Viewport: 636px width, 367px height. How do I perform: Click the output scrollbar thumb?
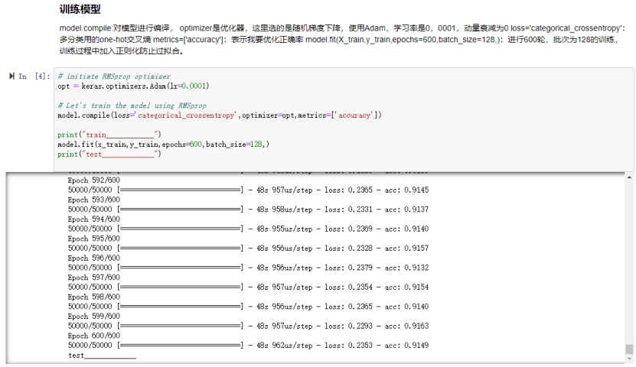coord(629,349)
